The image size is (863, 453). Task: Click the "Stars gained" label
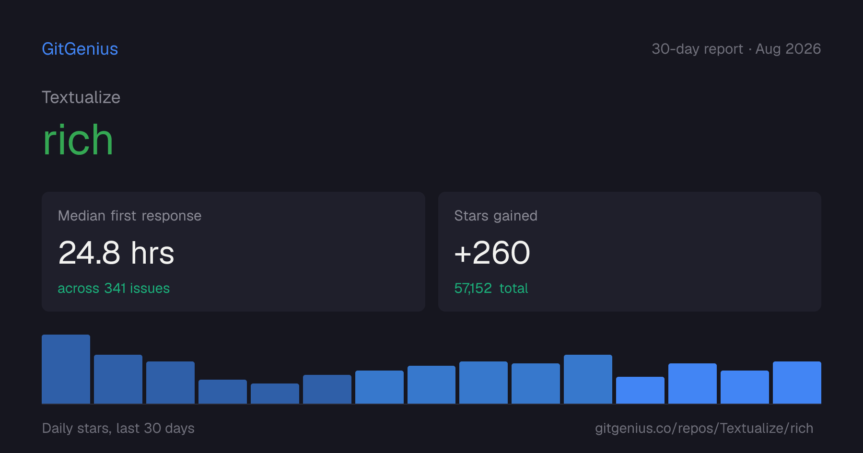pyautogui.click(x=496, y=216)
